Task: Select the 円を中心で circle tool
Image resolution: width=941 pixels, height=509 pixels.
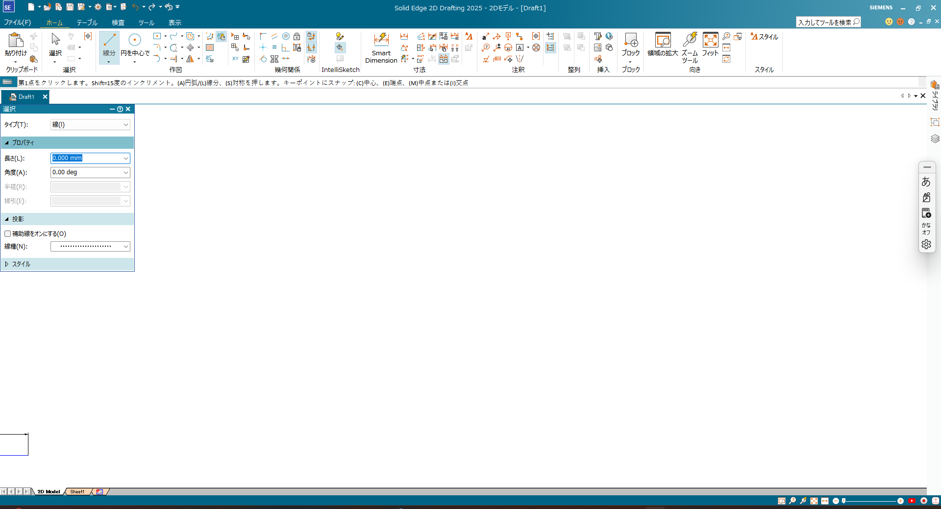Action: [x=135, y=44]
